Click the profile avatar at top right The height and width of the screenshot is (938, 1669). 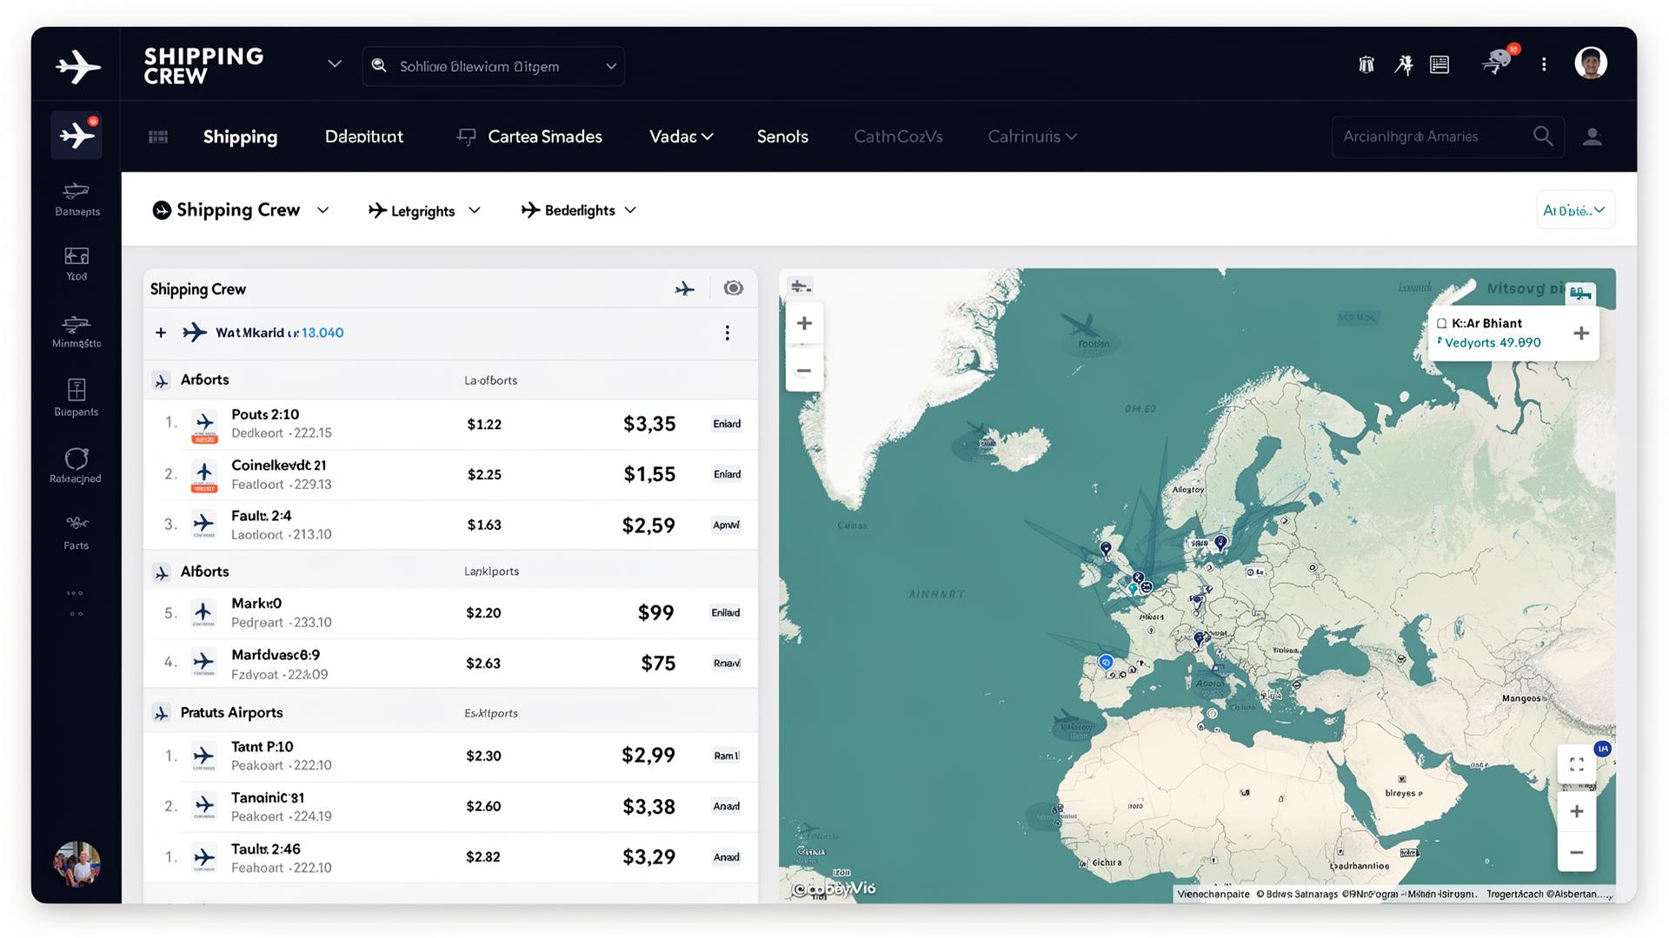tap(1591, 63)
